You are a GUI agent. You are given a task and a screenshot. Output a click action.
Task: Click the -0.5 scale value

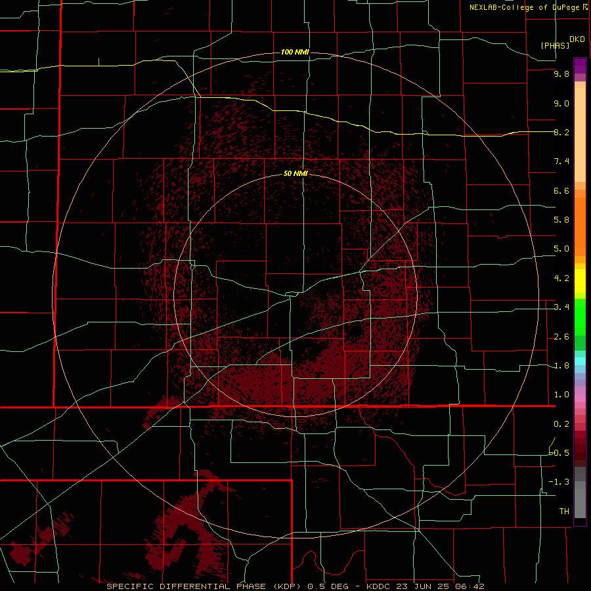(559, 452)
